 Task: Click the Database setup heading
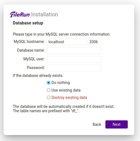[28, 23]
